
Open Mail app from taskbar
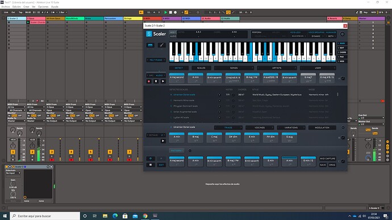(135, 216)
